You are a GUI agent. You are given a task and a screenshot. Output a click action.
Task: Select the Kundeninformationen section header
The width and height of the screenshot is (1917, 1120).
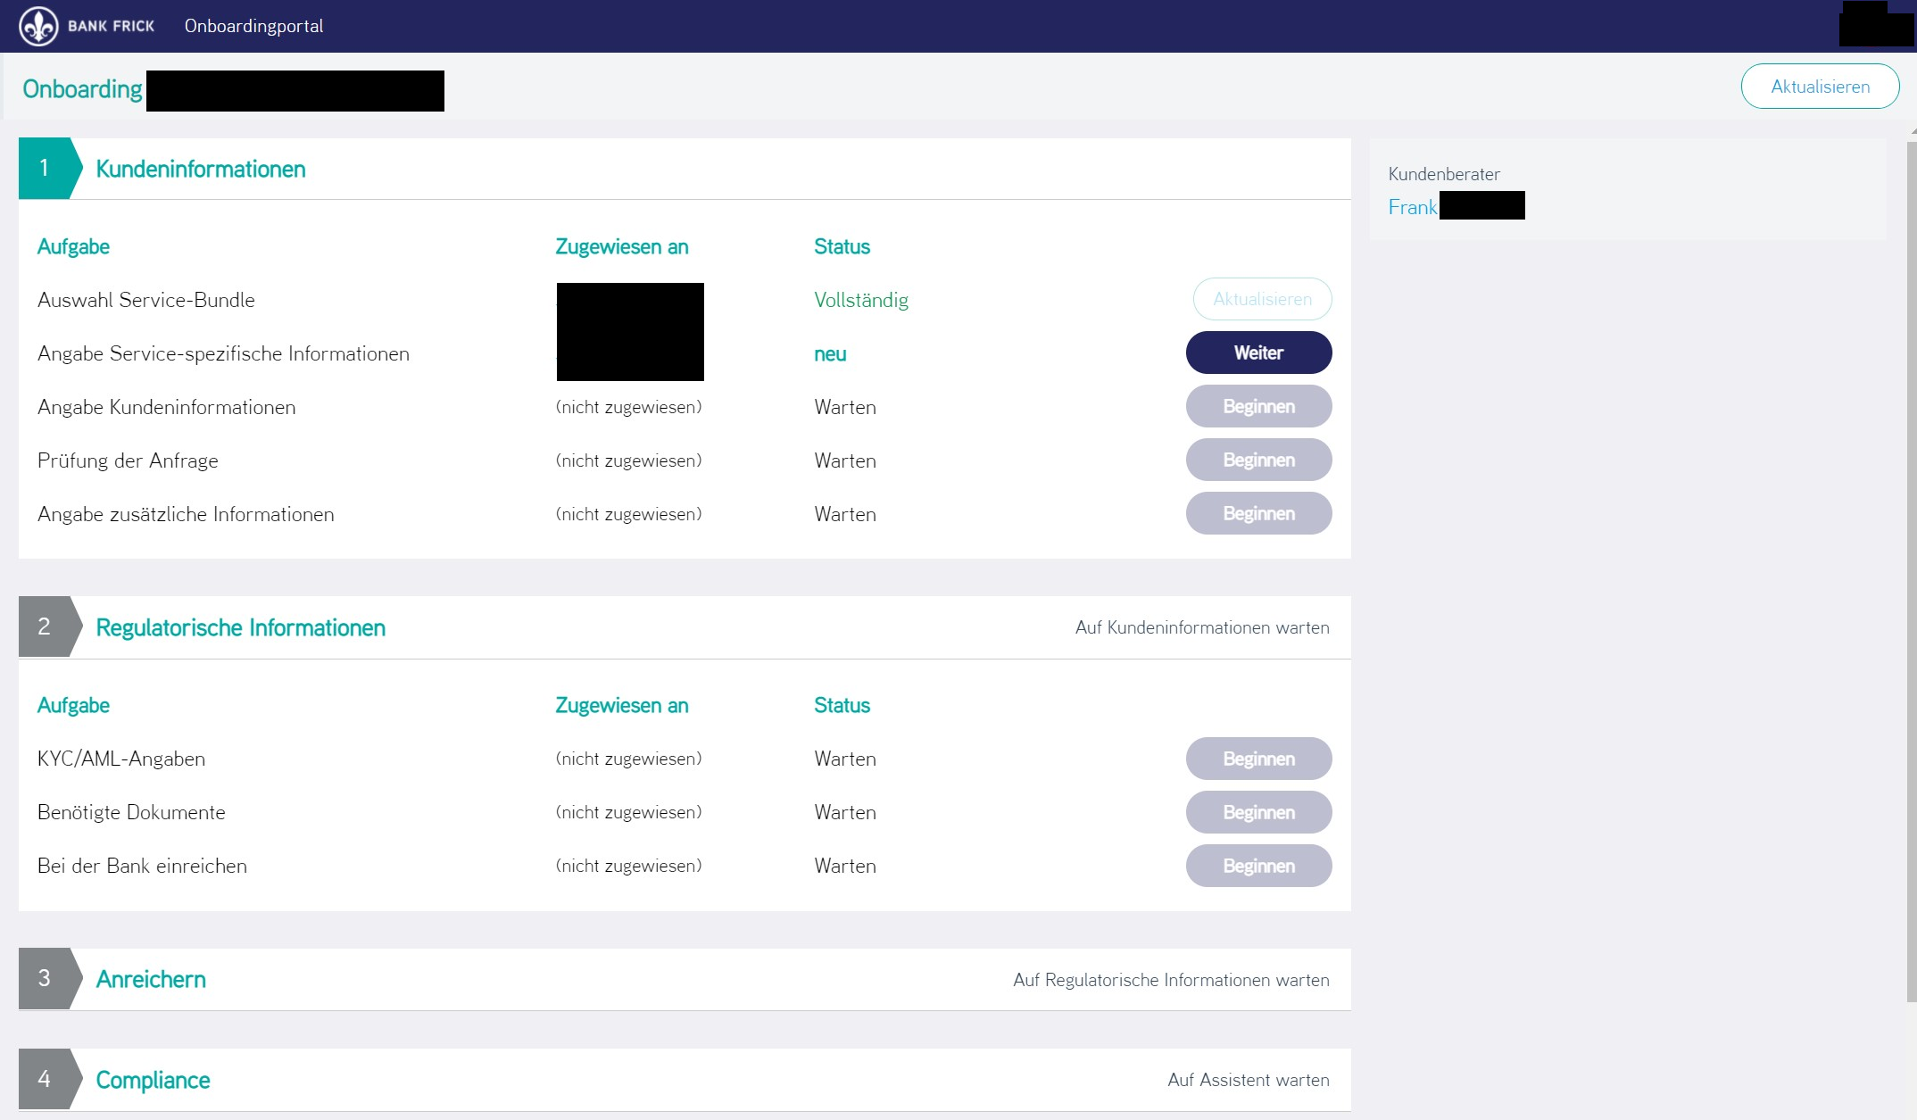[200, 168]
